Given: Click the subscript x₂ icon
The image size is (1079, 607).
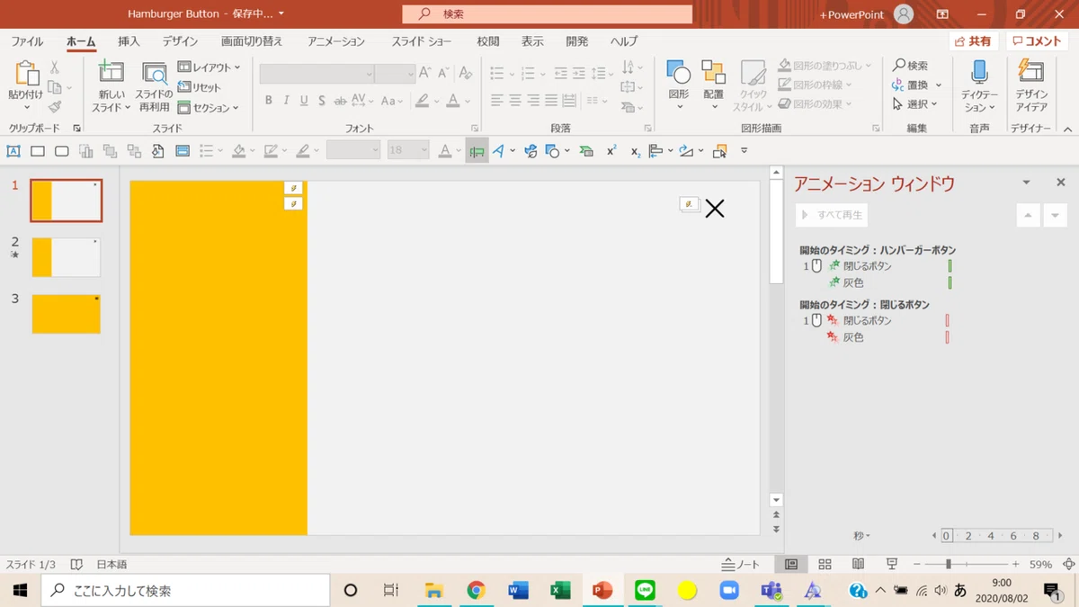Looking at the screenshot, I should coord(635,151).
